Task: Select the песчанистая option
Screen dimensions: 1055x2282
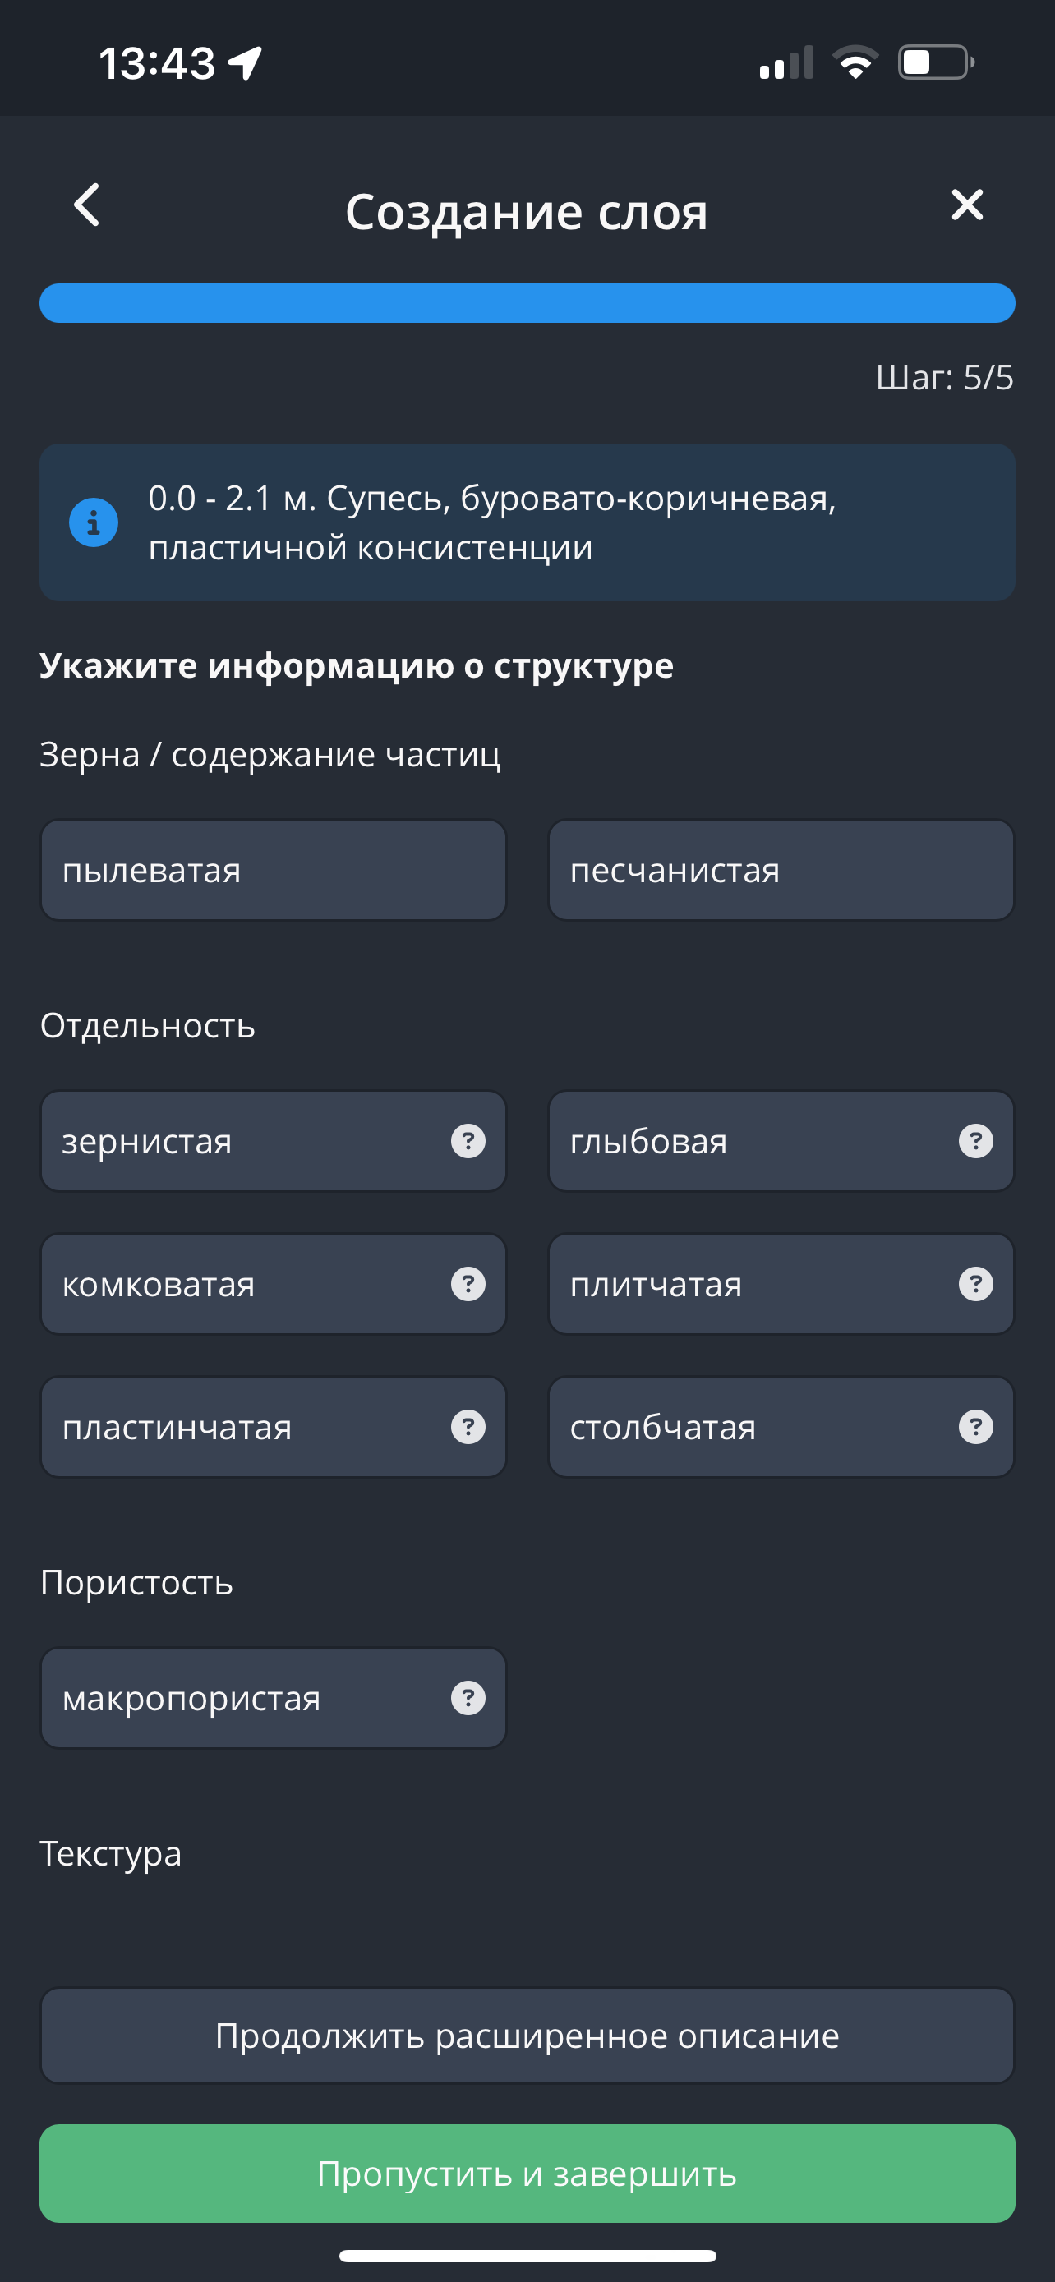Action: [781, 870]
